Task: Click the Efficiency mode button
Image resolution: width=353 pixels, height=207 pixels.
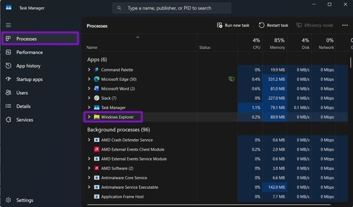Action: pos(315,25)
